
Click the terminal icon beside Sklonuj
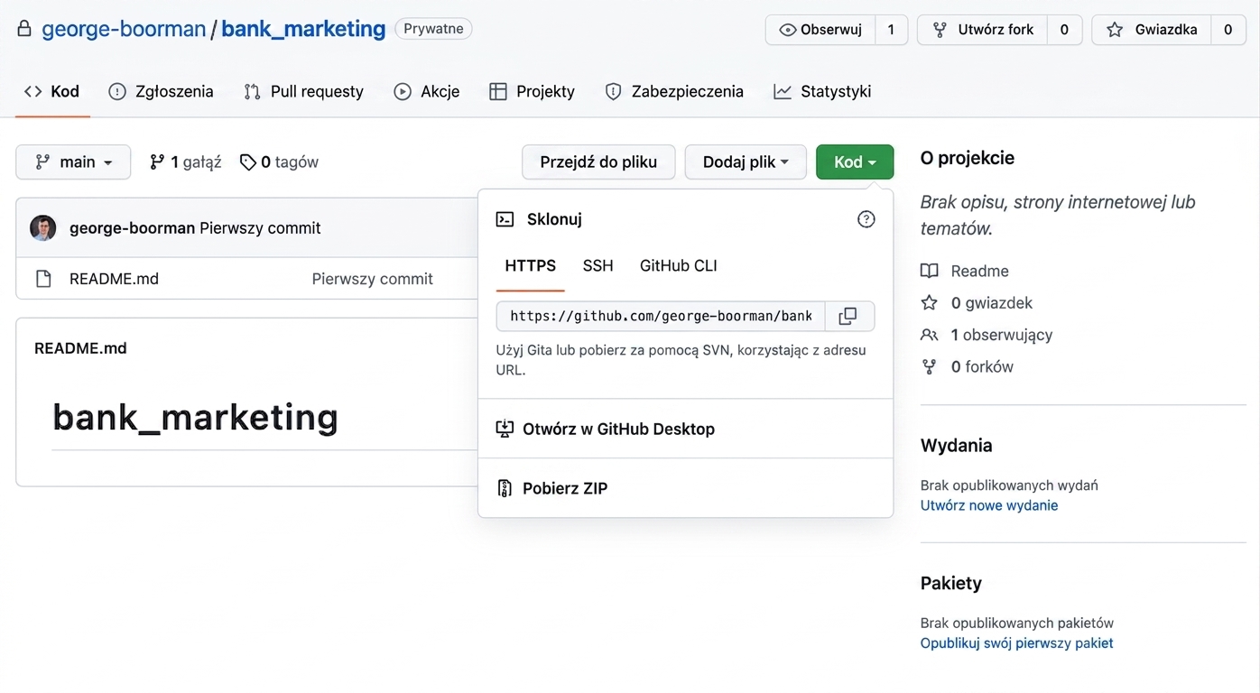(x=505, y=219)
